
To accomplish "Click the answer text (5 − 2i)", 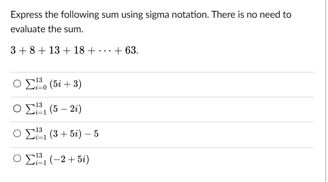I will pyautogui.click(x=65, y=109).
